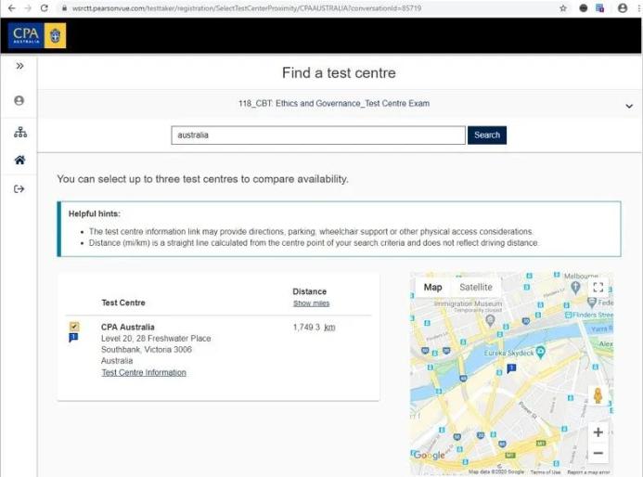This screenshot has height=477, width=643.
Task: Click the Eureka Skydeck map pin
Action: pos(541,353)
